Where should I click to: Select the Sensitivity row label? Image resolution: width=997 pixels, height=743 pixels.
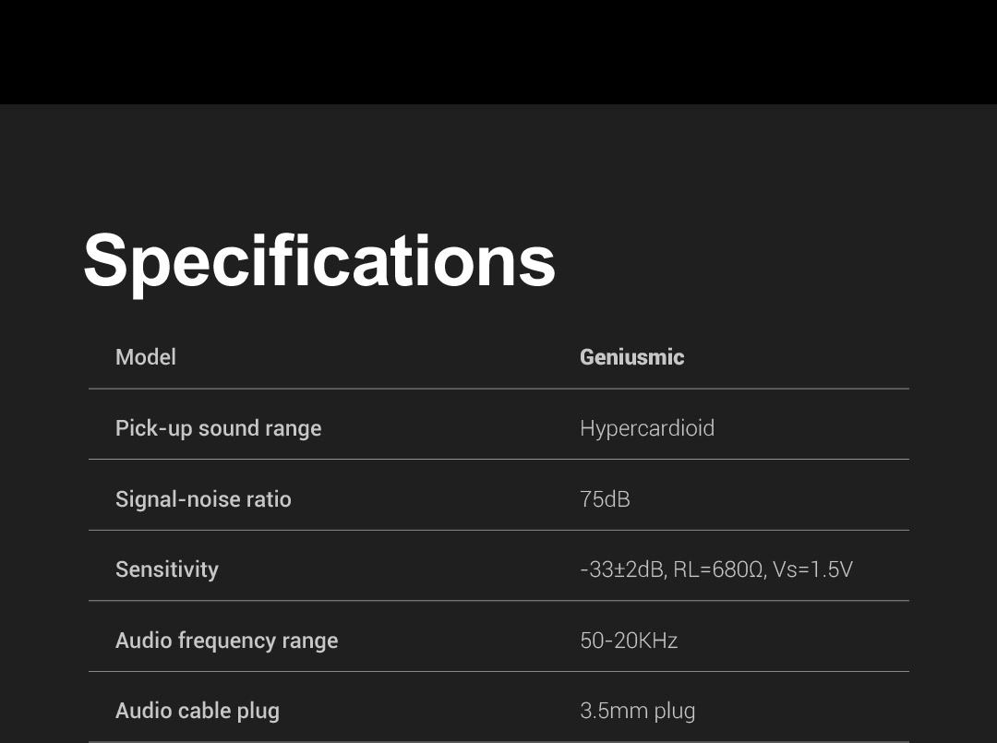coord(167,569)
